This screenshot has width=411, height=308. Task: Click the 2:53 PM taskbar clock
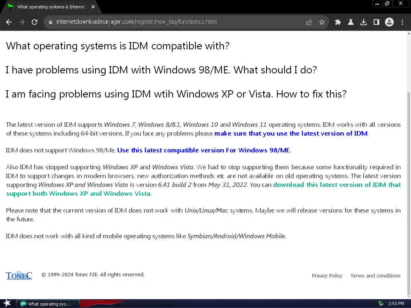pos(396,304)
